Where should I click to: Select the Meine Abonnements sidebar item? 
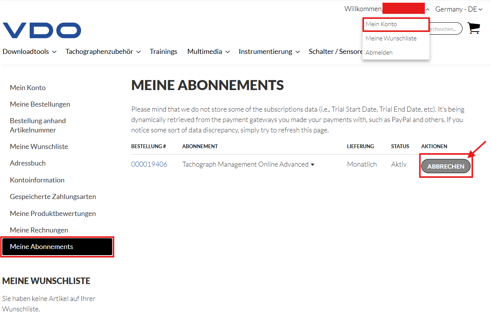(57, 247)
